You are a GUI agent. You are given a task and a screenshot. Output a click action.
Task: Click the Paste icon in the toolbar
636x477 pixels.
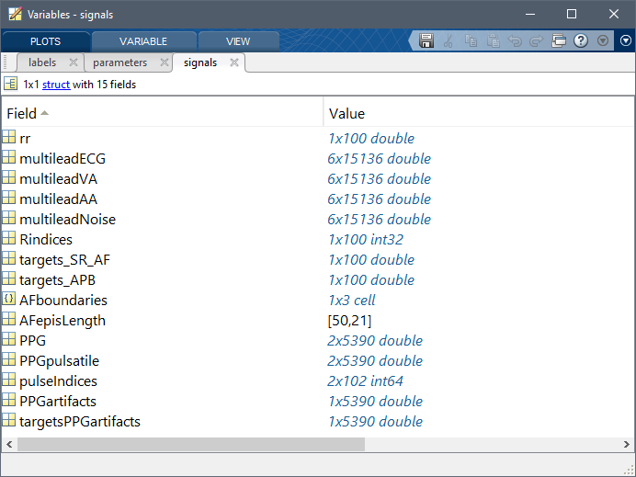click(x=493, y=40)
